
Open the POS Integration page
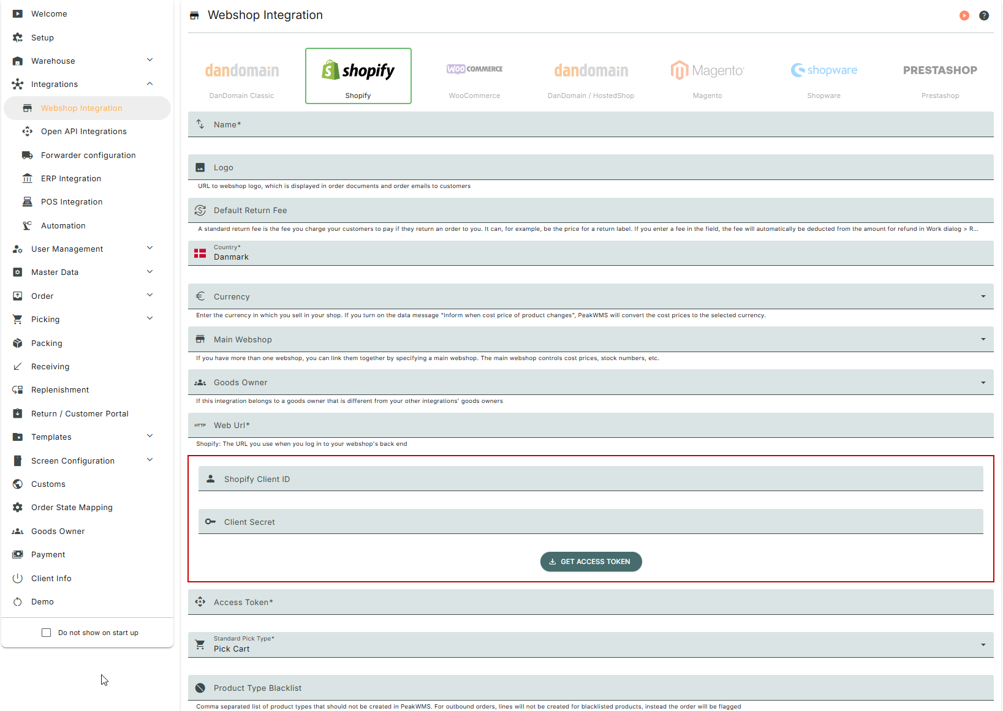(x=87, y=201)
